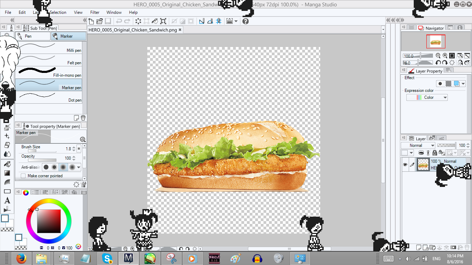This screenshot has height=265, width=472.
Task: Click the Clear (dotted circle) toolbar icon
Action: coord(138,21)
